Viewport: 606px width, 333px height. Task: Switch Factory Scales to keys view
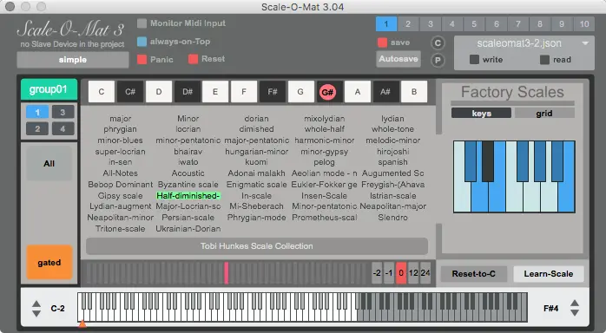[481, 113]
